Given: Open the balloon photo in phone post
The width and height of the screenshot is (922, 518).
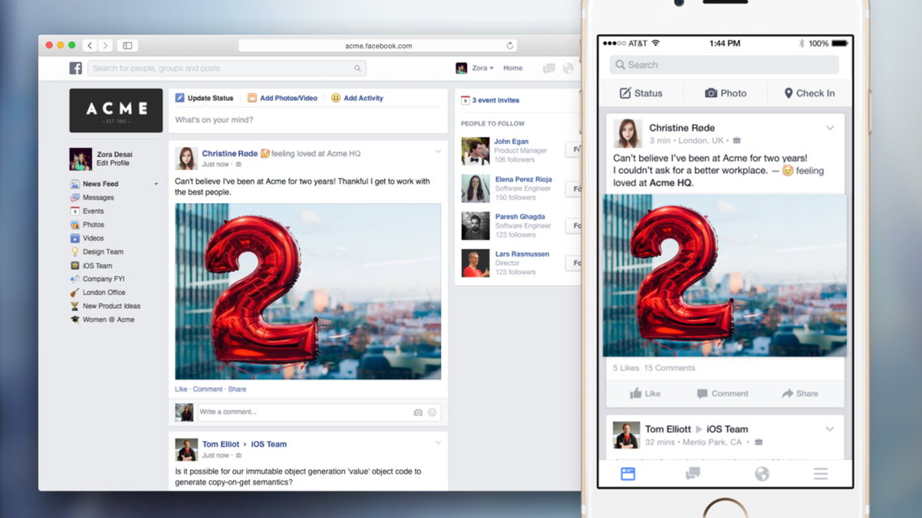Looking at the screenshot, I should (x=724, y=275).
